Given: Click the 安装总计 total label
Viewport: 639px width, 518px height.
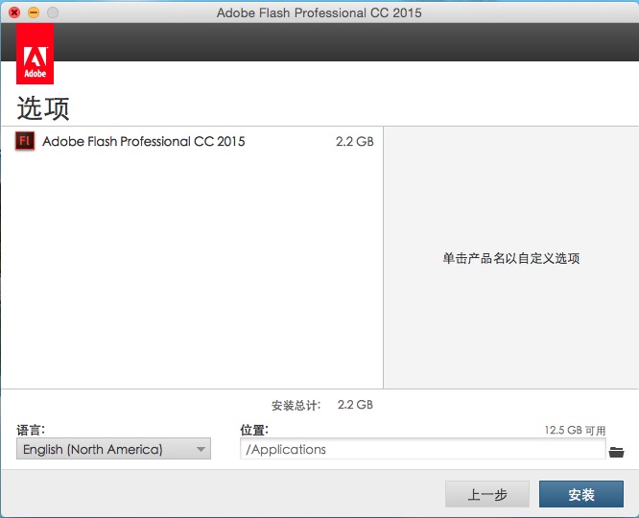Looking at the screenshot, I should [296, 405].
